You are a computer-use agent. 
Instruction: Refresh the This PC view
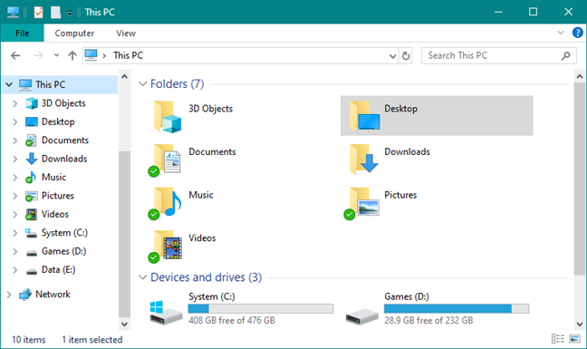406,56
